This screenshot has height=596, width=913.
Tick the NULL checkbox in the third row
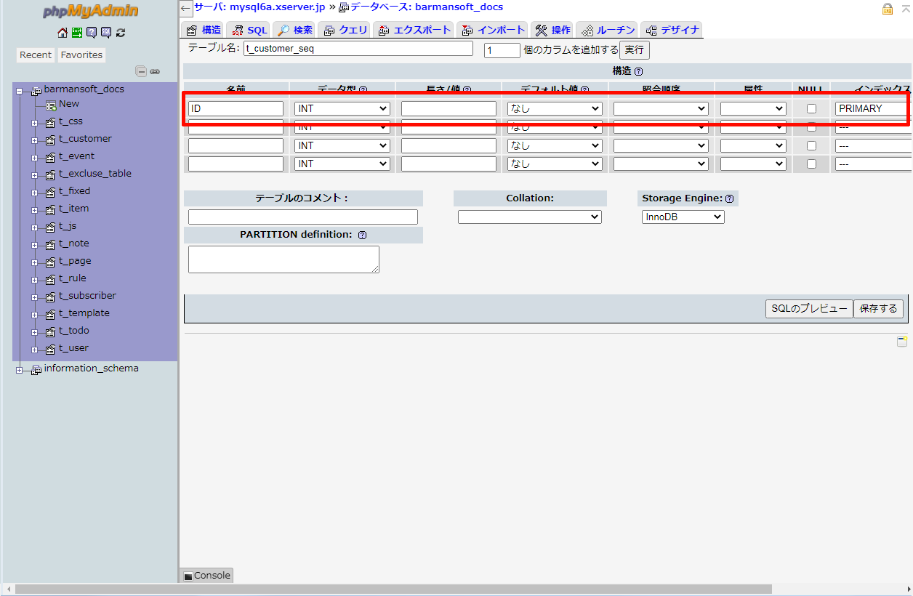pos(811,145)
